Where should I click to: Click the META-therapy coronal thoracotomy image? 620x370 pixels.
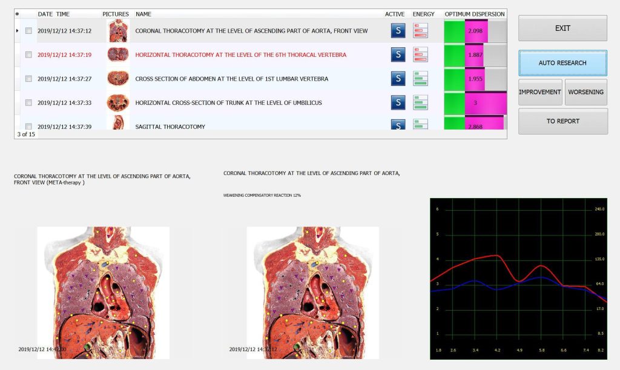103,292
